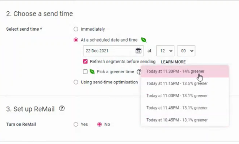The image size is (239, 144).
Task: Open the calendar date picker icon
Action: [x=138, y=51]
